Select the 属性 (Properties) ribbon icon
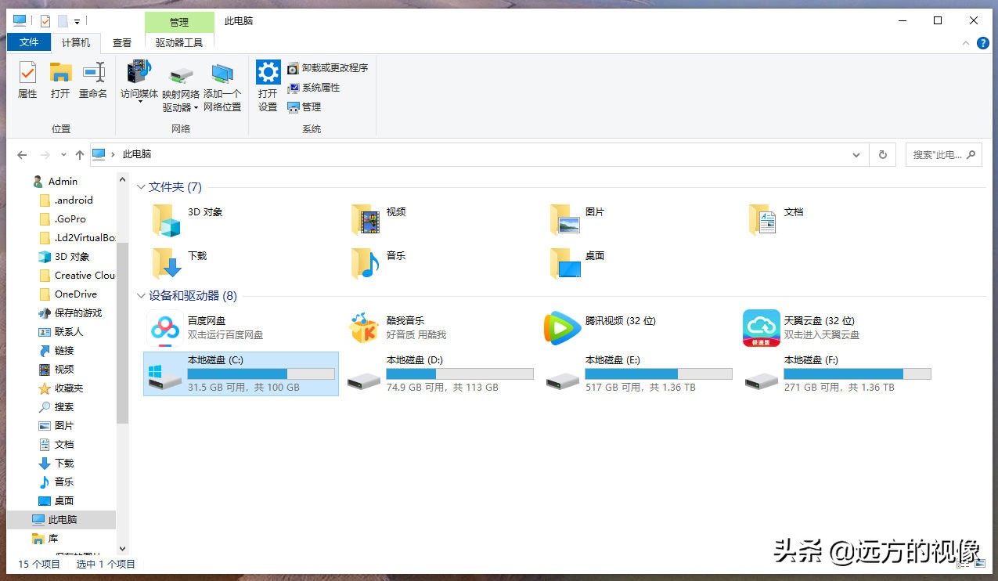 (27, 81)
